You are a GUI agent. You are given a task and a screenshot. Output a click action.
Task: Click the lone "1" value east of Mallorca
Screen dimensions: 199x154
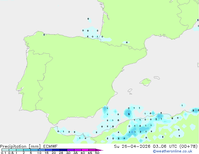click(x=182, y=106)
